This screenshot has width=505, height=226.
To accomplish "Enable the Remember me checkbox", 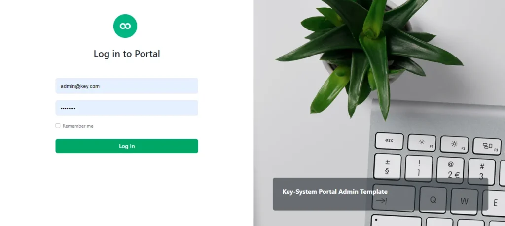I will pyautogui.click(x=58, y=126).
